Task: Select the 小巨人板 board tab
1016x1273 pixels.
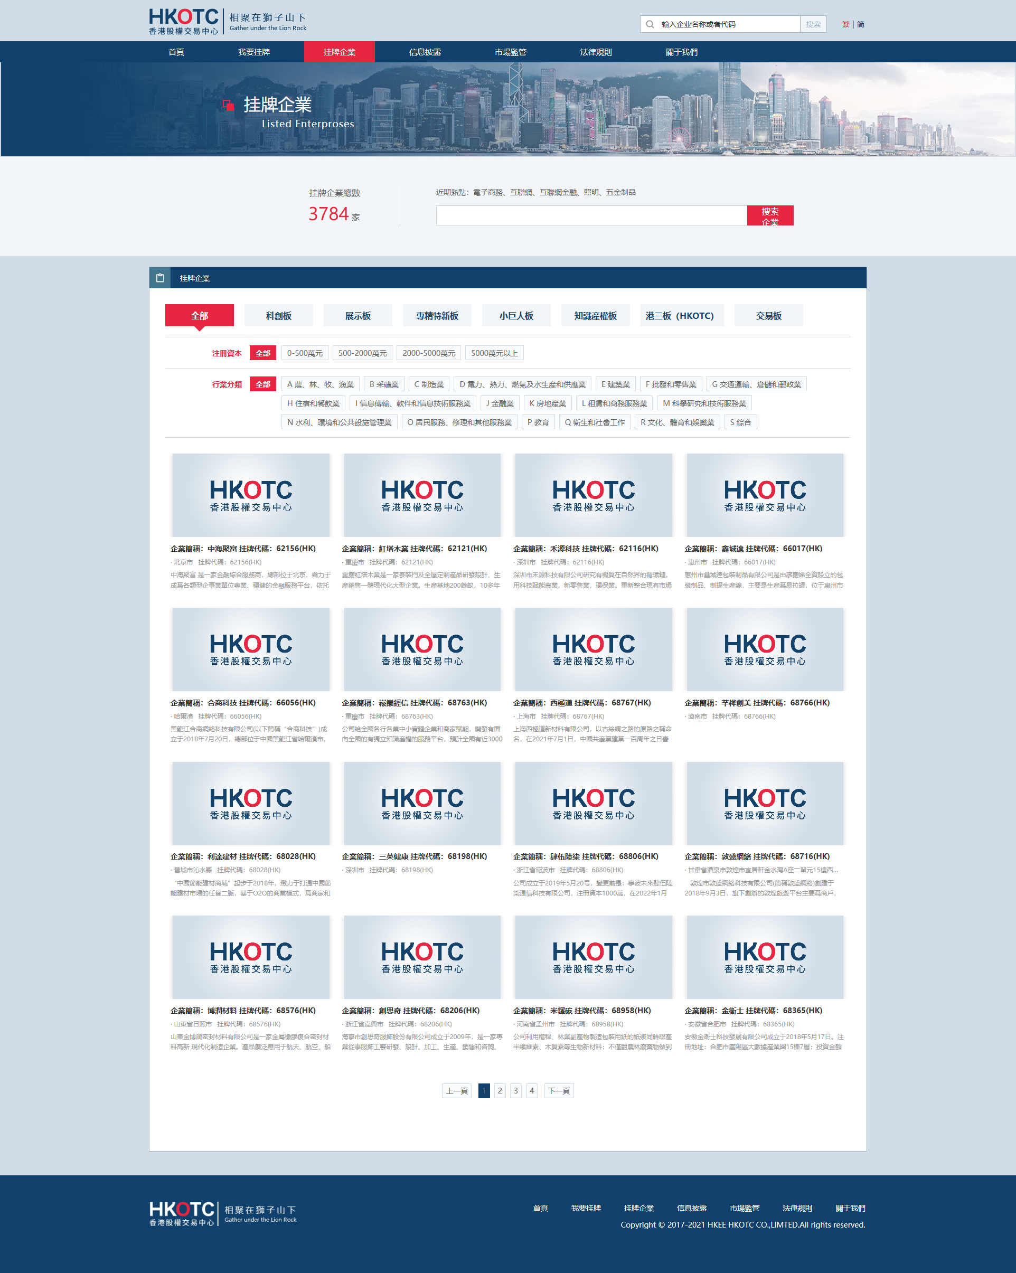Action: click(x=516, y=315)
